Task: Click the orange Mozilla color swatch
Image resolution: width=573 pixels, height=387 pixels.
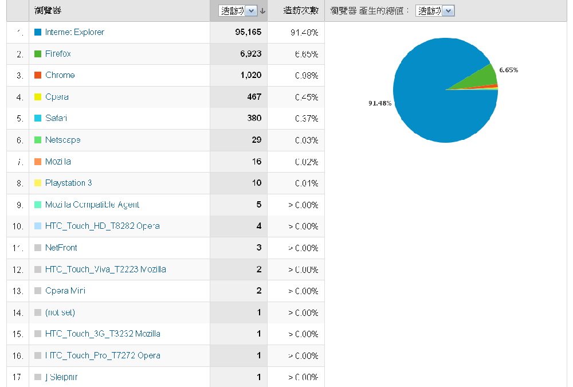Action: [38, 162]
